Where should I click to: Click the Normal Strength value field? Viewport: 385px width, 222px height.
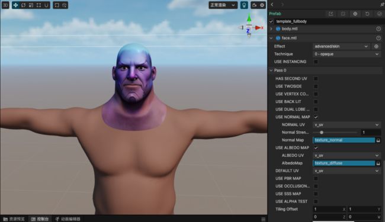[371, 133]
